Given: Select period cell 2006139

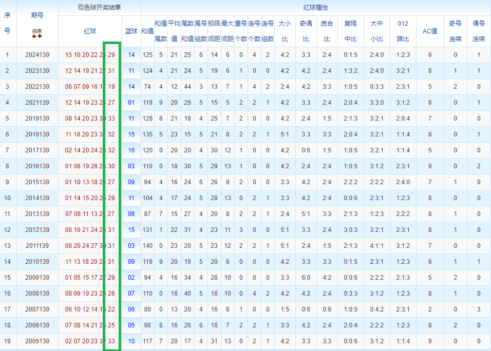Looking at the screenshot, I should point(37,325).
